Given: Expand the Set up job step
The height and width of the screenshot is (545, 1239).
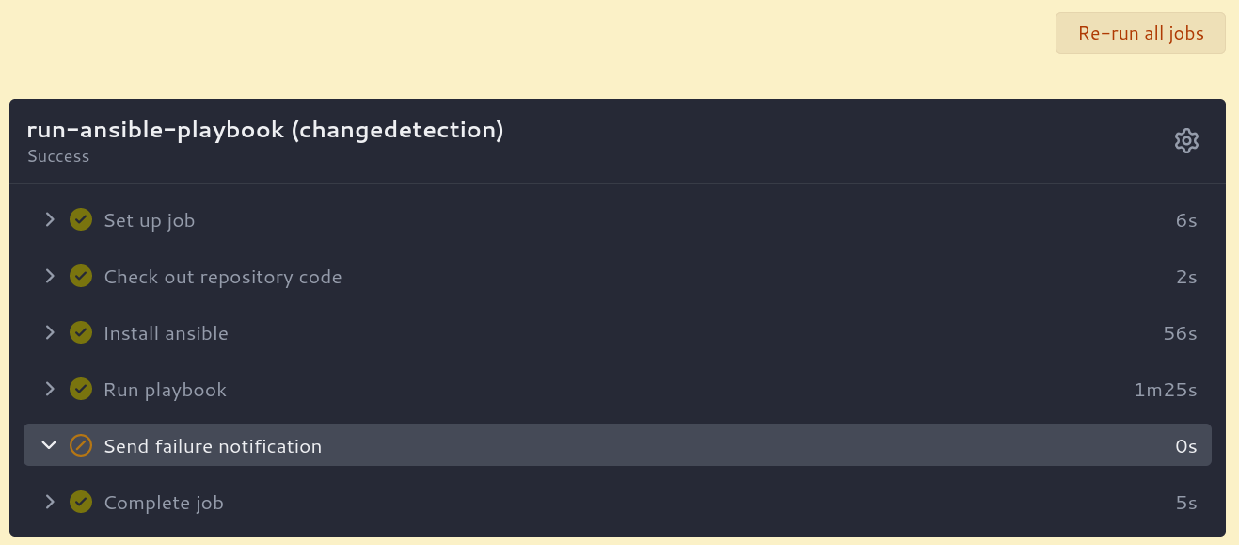Looking at the screenshot, I should 50,220.
